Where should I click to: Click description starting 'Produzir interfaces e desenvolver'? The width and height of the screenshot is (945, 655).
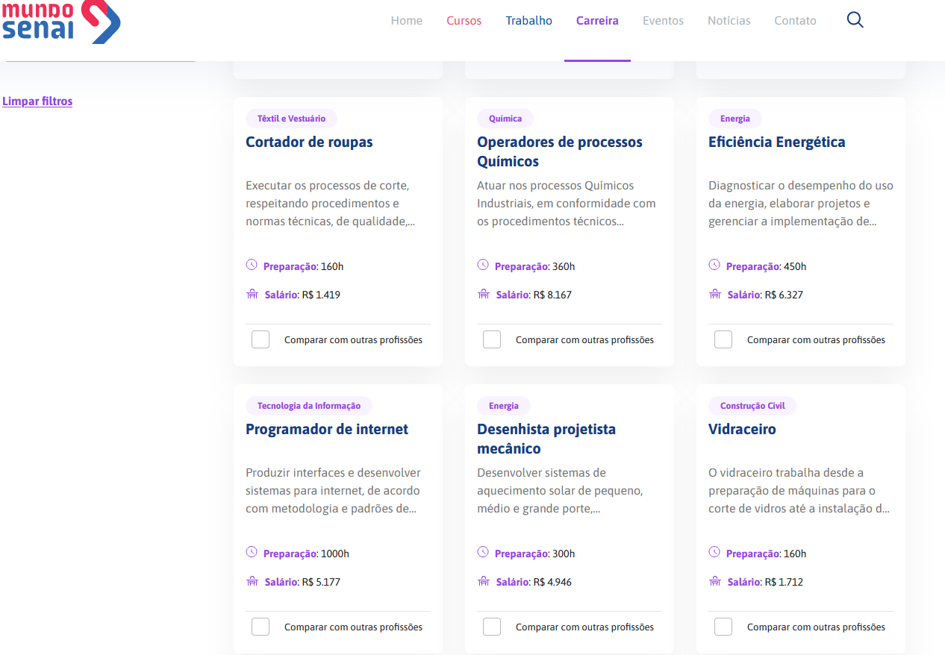(333, 490)
